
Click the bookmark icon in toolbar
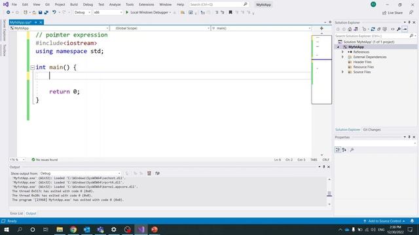[x=230, y=12]
